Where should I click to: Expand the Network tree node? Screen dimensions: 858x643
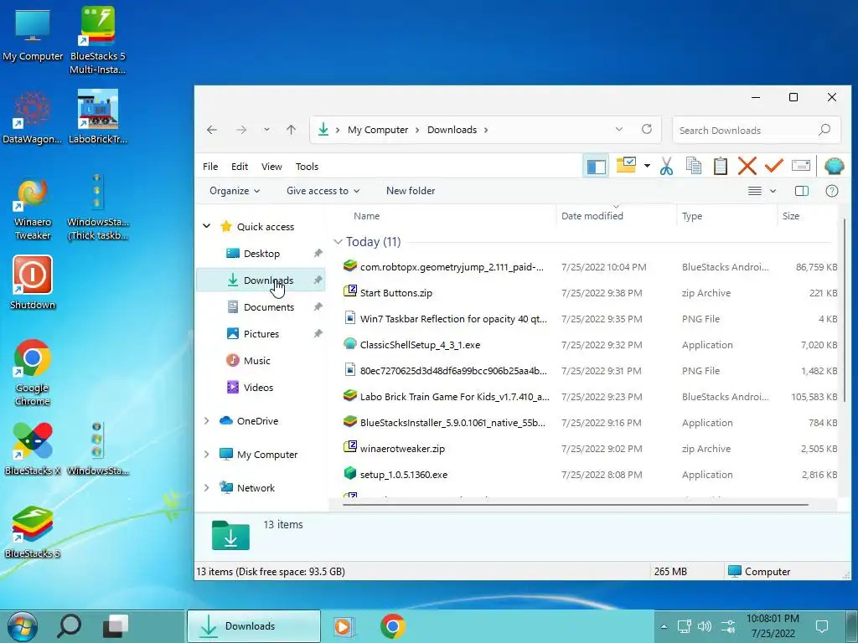pos(207,487)
